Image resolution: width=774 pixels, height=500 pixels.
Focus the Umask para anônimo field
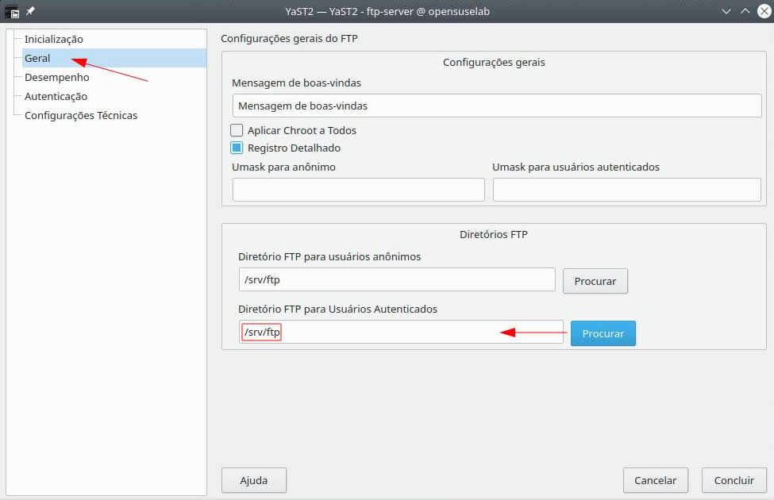point(358,190)
